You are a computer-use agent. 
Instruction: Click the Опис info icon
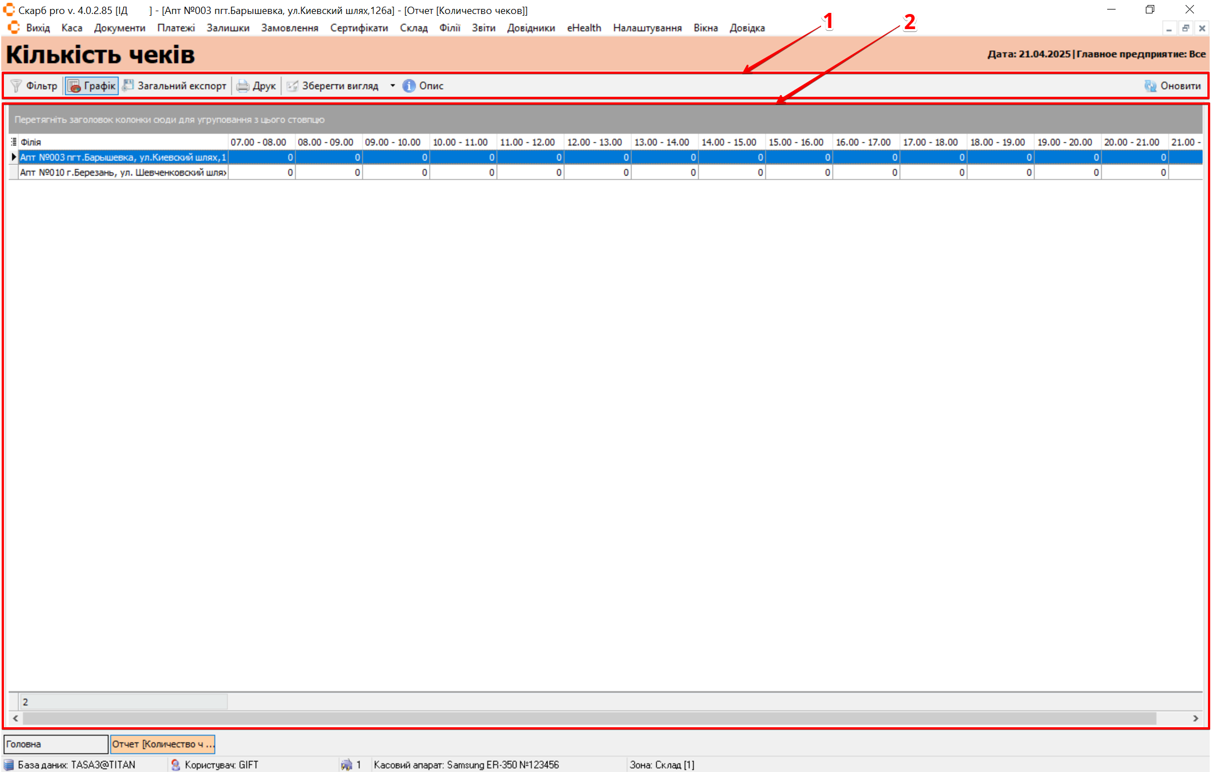coord(409,86)
